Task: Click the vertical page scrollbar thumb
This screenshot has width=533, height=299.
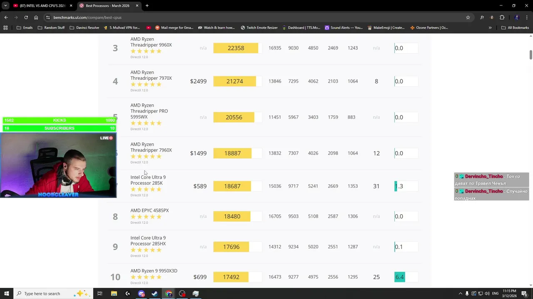Action: (531, 55)
